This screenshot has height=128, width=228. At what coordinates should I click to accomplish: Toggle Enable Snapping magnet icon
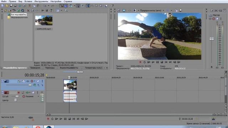[x=62, y=6]
